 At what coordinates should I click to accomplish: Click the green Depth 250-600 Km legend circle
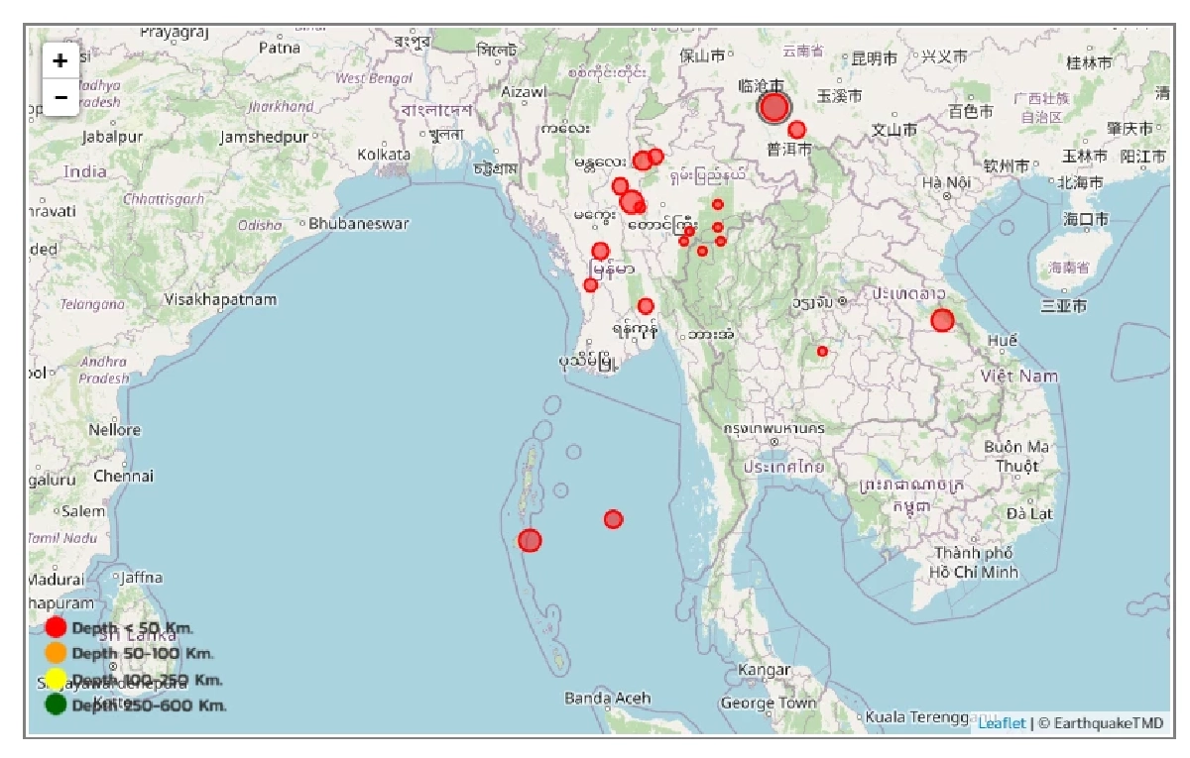[56, 704]
